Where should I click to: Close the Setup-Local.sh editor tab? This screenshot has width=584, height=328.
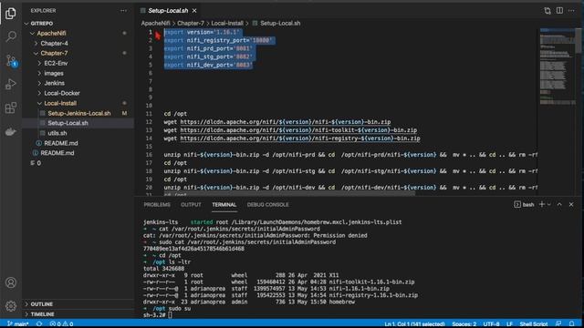coord(194,11)
